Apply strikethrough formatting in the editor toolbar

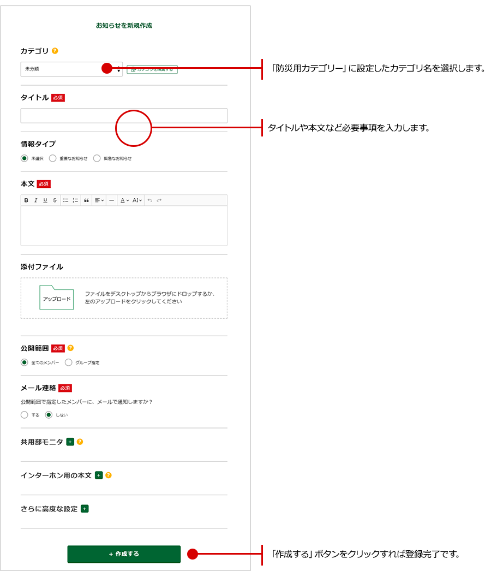pyautogui.click(x=55, y=200)
